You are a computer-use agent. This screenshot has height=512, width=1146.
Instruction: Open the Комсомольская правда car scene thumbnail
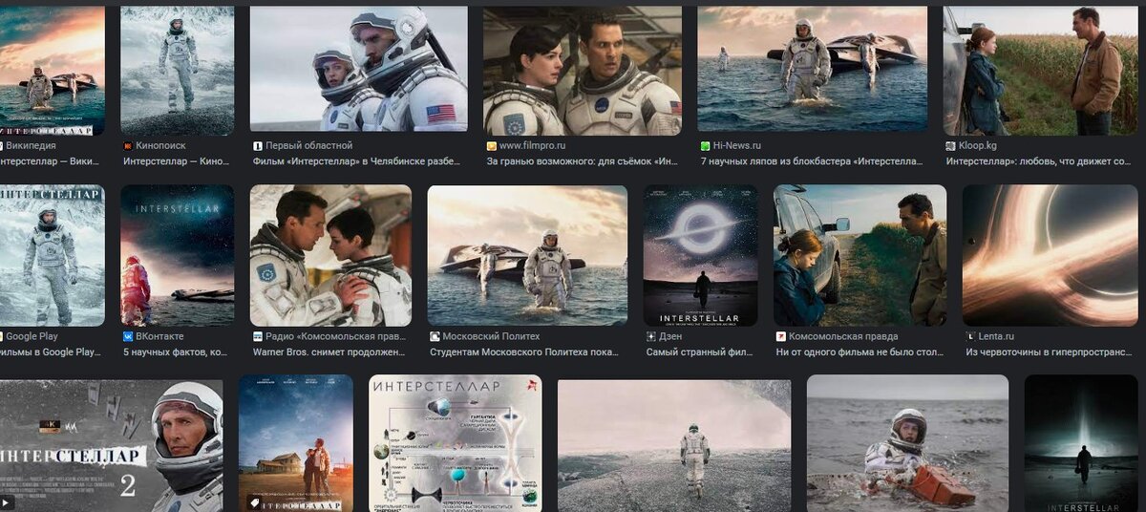coord(859,255)
